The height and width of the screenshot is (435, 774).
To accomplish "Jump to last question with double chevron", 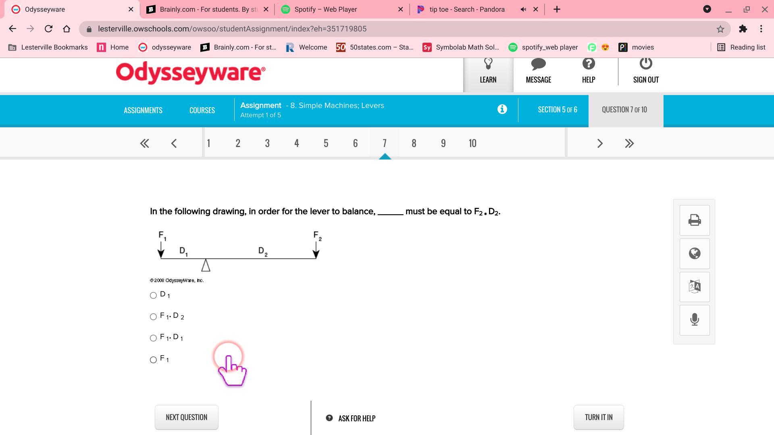I will click(x=629, y=143).
